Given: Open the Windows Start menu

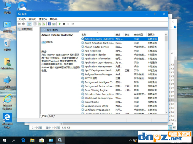Looking at the screenshot, I should pyautogui.click(x=4, y=140).
